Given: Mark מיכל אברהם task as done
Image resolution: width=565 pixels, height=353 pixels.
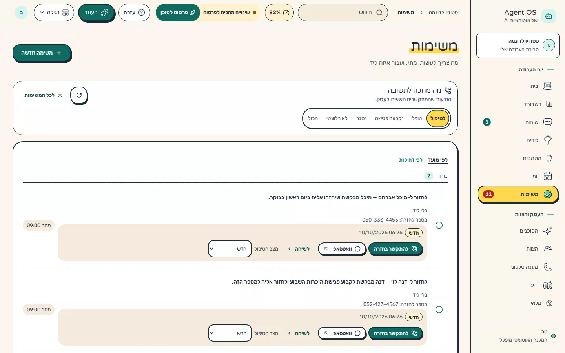Looking at the screenshot, I should click(439, 225).
